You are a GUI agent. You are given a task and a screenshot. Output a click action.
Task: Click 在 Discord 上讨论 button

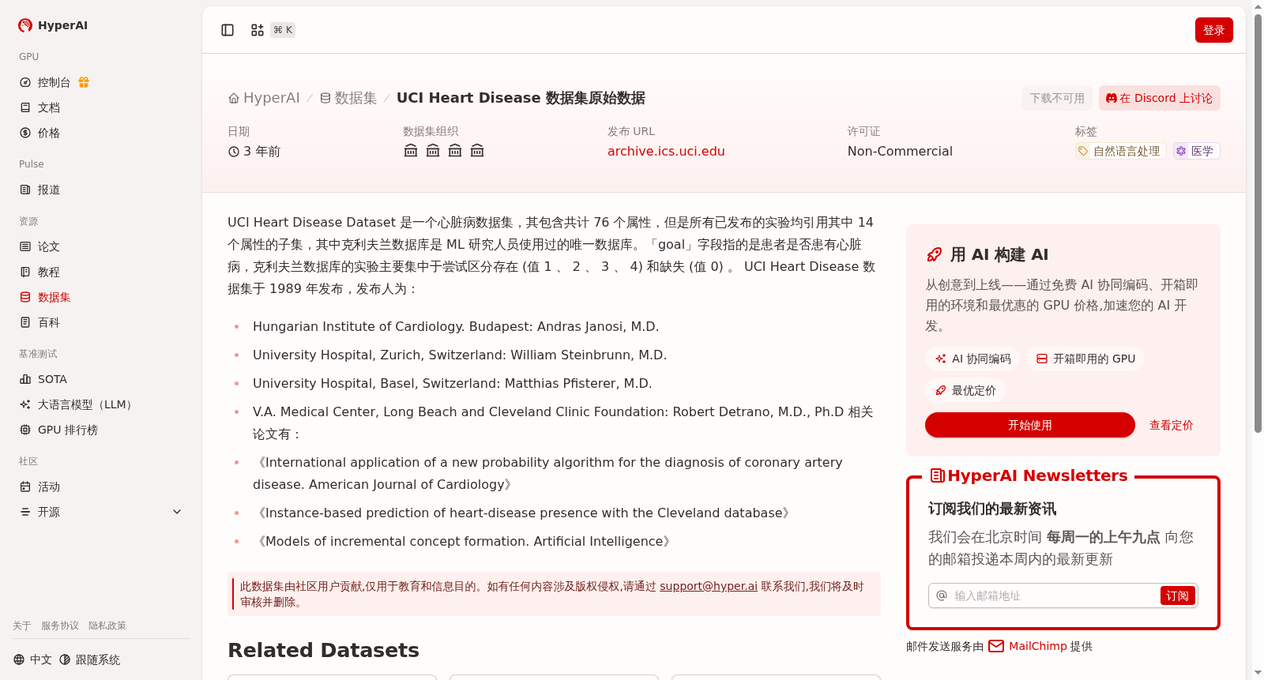point(1159,98)
